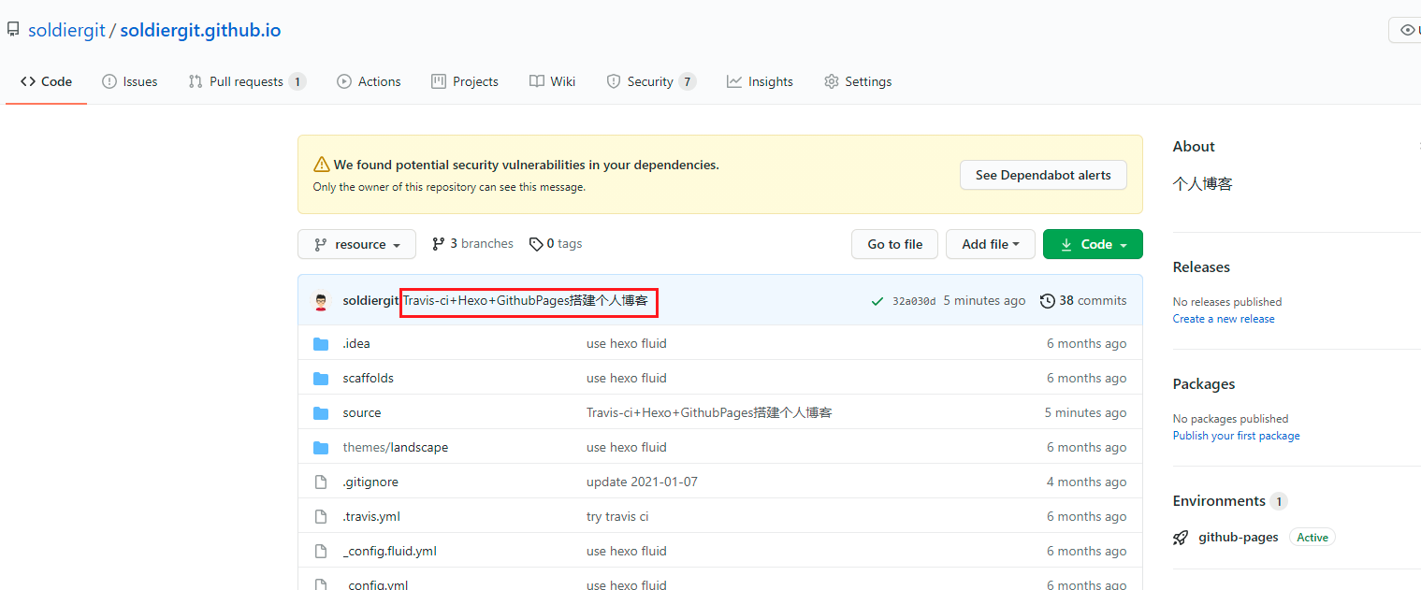The image size is (1421, 590).
Task: Click the green commit status checkmark
Action: point(877,301)
